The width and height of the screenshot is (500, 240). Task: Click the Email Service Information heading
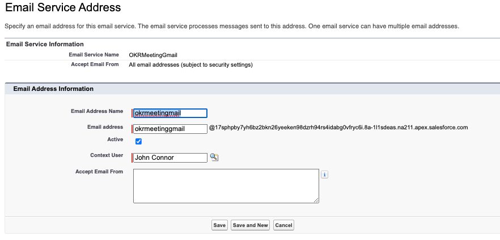(x=45, y=44)
